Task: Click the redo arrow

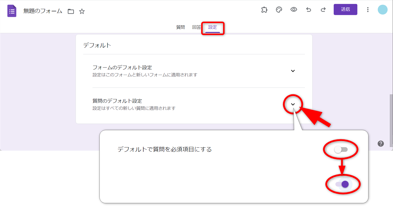Action: [323, 10]
